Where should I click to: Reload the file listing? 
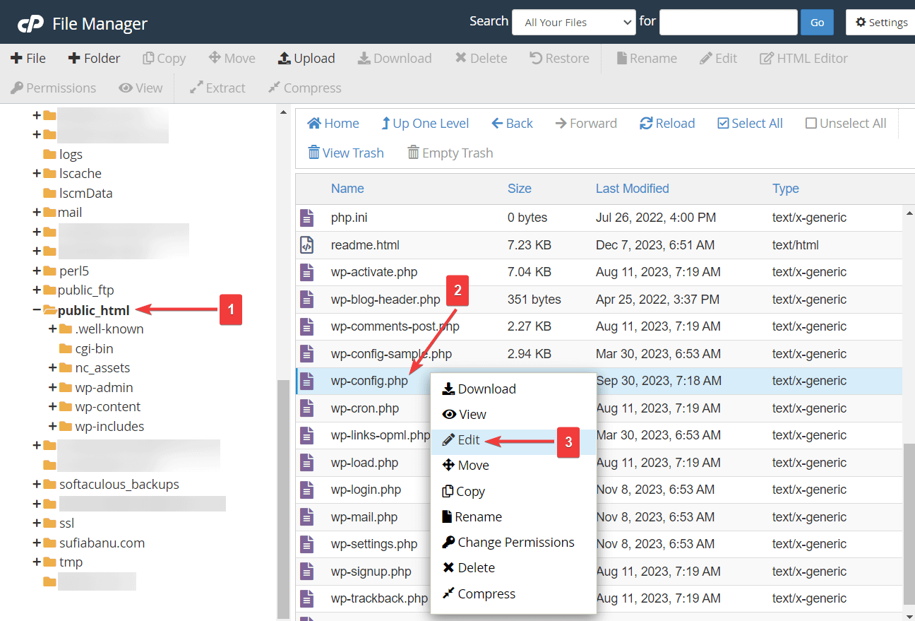coord(666,123)
